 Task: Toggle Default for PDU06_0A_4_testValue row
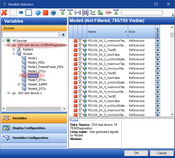point(158,101)
